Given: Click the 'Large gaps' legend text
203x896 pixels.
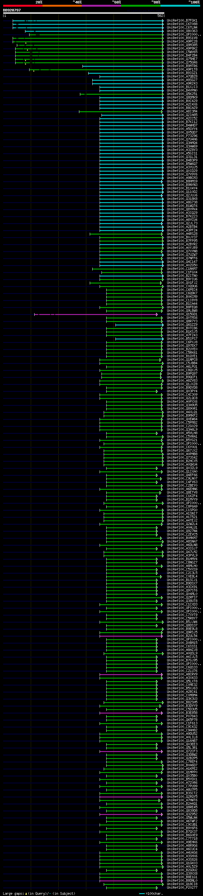Looking at the screenshot, I should click(14, 893).
